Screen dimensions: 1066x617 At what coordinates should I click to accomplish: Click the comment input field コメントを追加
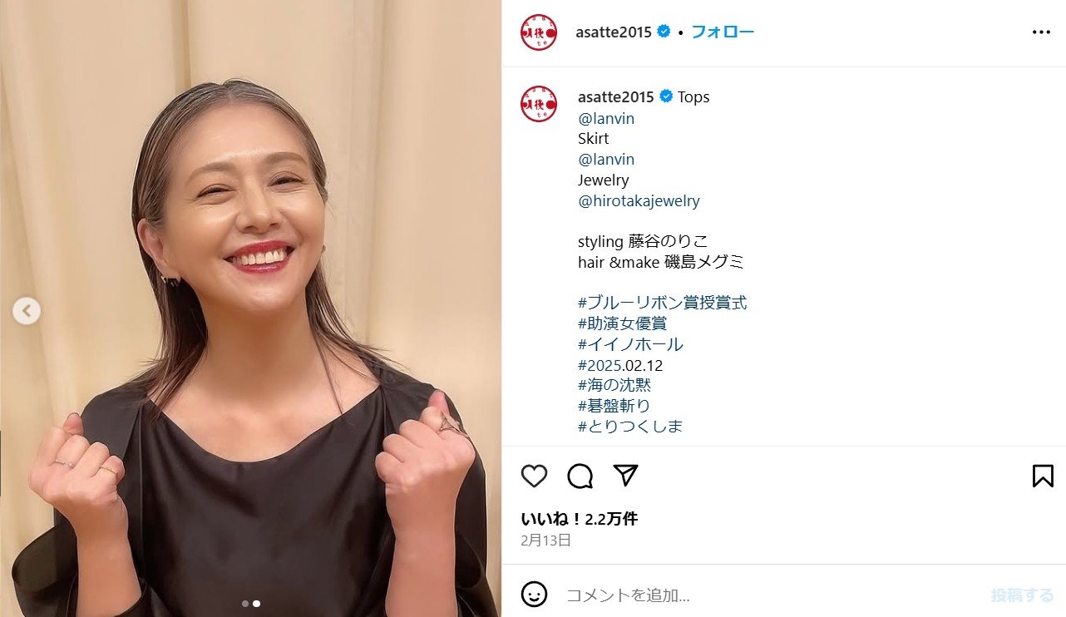tap(769, 595)
